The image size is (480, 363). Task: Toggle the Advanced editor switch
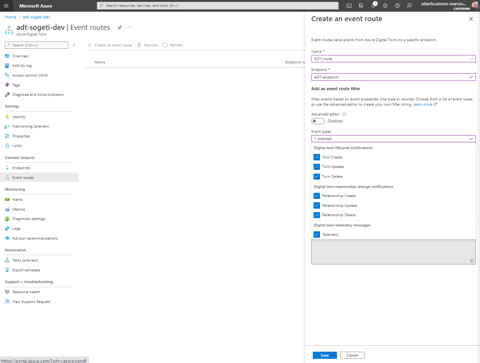tap(318, 121)
